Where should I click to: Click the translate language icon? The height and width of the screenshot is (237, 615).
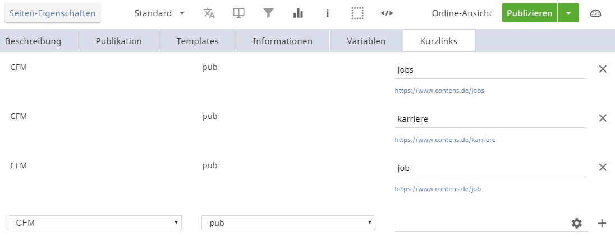[209, 13]
